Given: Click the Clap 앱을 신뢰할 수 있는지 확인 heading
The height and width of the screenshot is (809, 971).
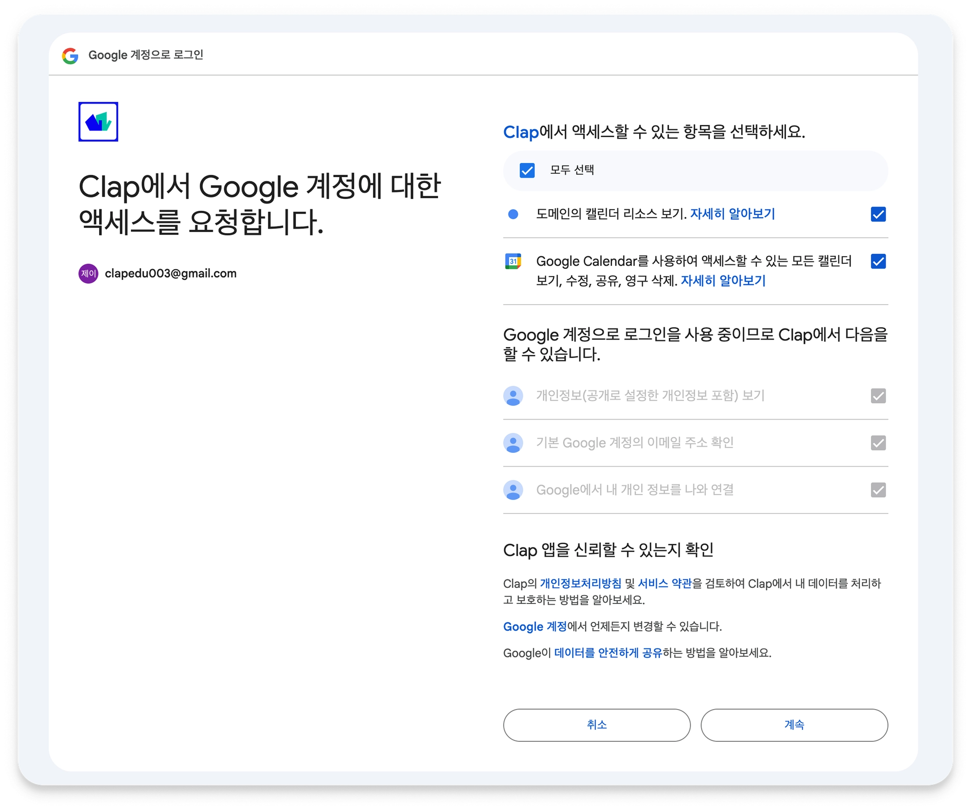Looking at the screenshot, I should click(608, 550).
